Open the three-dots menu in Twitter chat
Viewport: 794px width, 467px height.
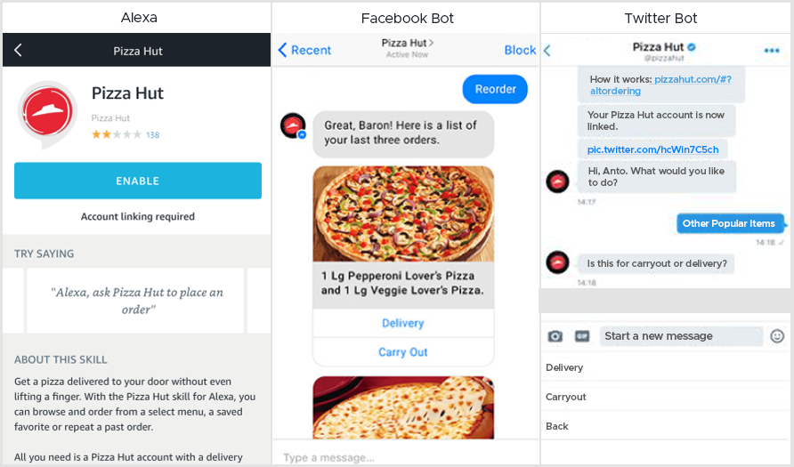click(771, 50)
